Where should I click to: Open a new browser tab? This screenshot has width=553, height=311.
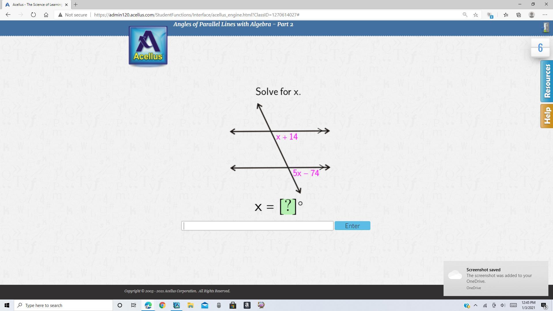tap(75, 5)
